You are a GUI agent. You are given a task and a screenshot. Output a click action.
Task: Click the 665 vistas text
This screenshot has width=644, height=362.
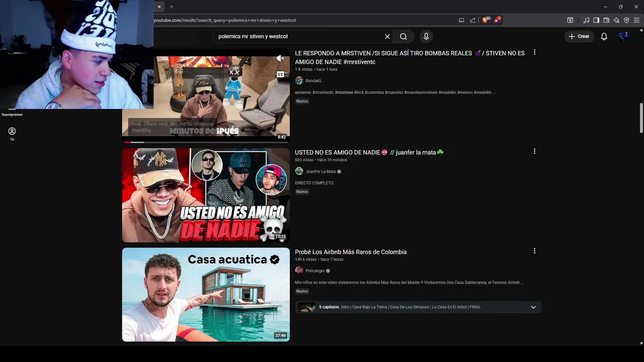tap(304, 160)
